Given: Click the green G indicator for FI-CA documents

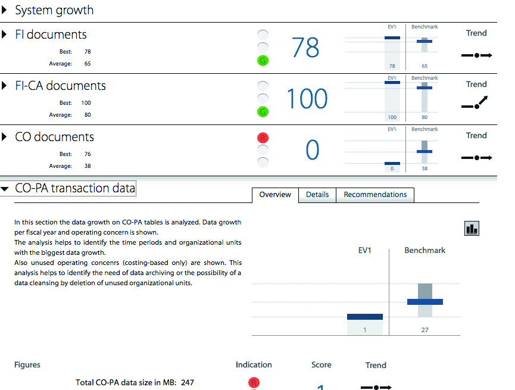Looking at the screenshot, I should (x=263, y=111).
